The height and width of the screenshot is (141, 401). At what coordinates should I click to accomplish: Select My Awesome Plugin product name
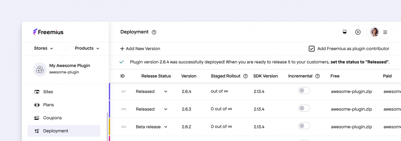pos(70,66)
